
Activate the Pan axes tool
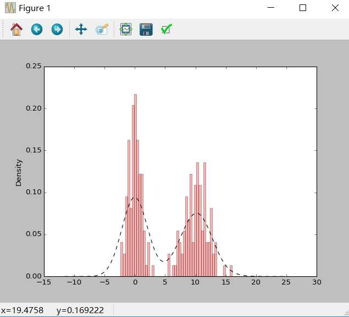81,29
